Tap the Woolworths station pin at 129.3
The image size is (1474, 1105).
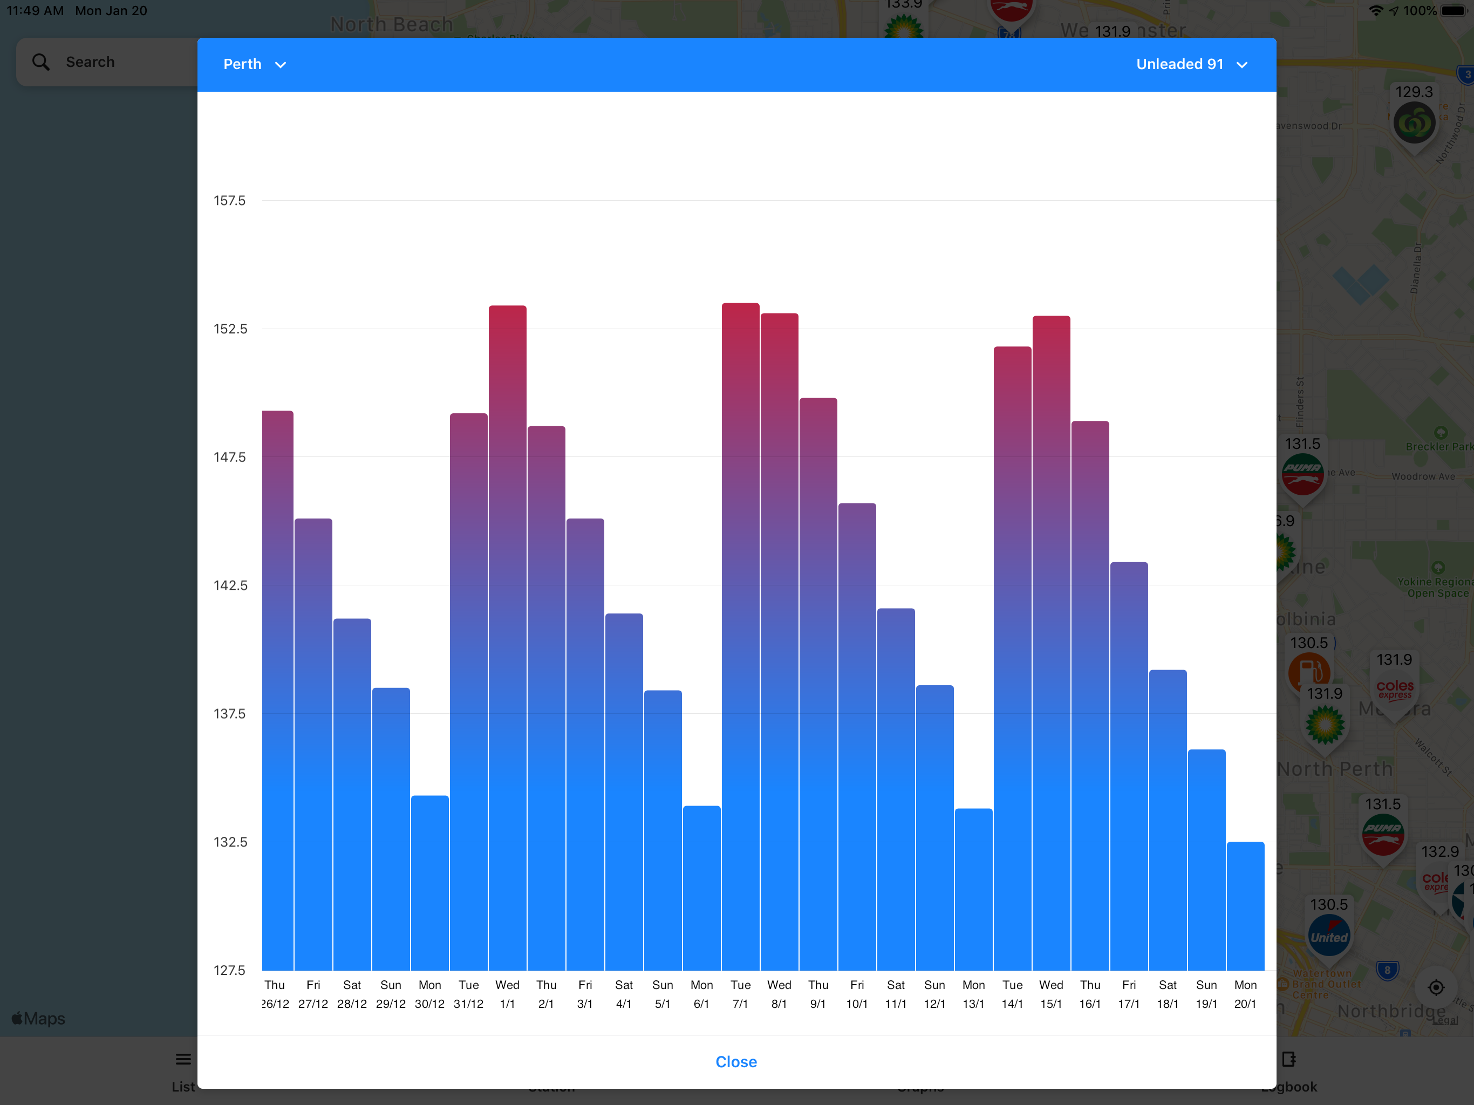[x=1414, y=122]
